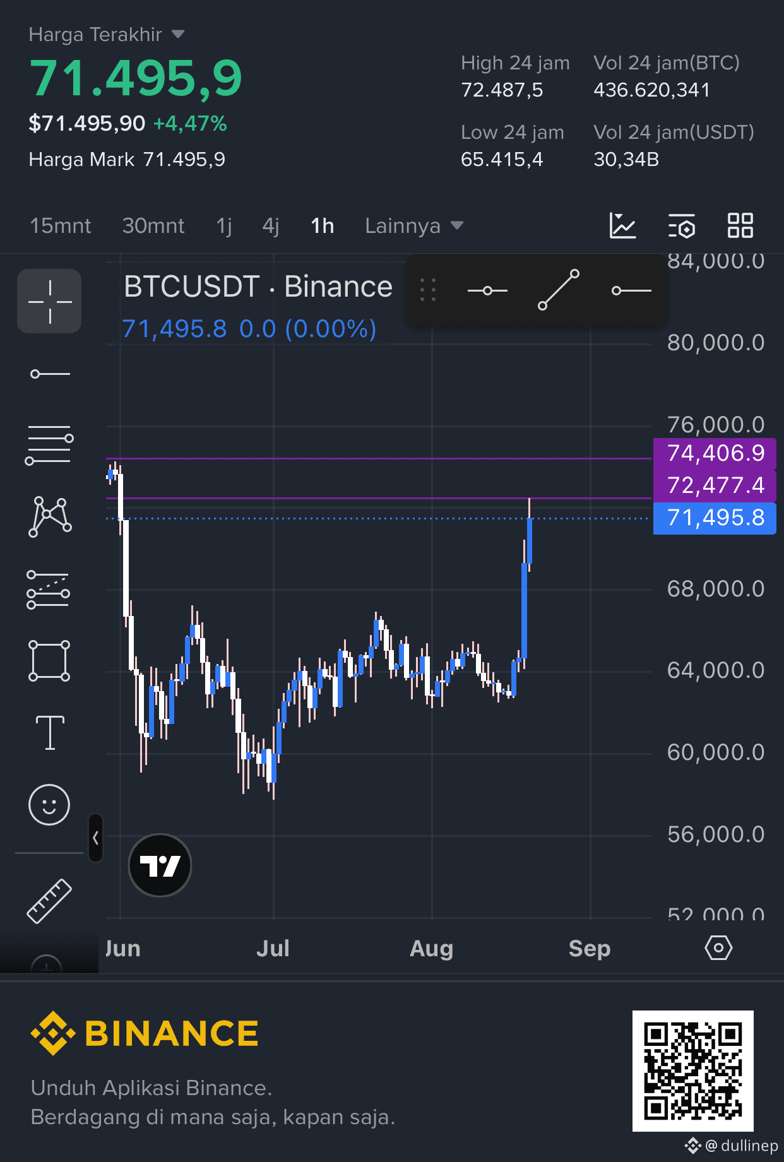
Task: Expand the Lainnya timeframe dropdown
Action: (414, 225)
